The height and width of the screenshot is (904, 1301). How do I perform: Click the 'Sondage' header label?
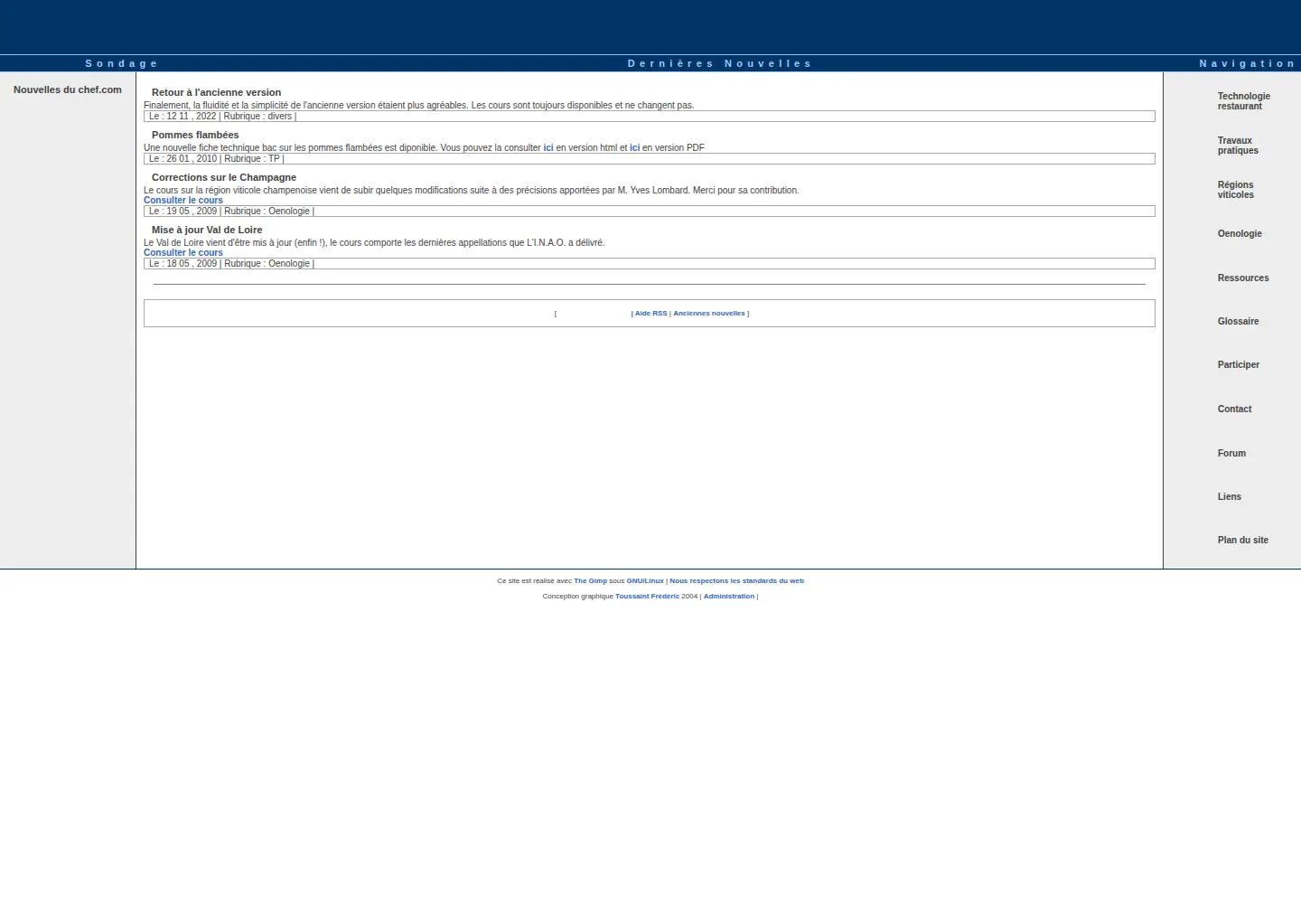point(121,64)
